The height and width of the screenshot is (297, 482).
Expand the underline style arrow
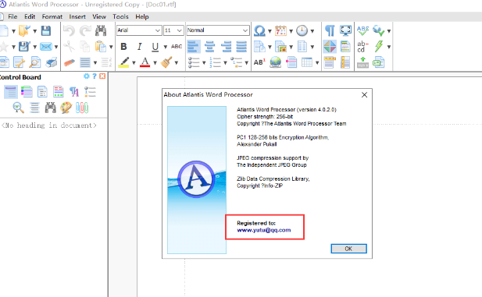point(166,47)
